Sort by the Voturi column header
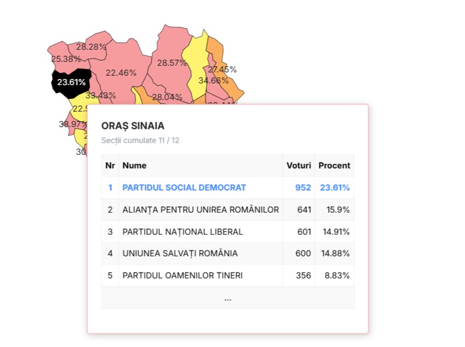465x347 pixels. (x=298, y=165)
